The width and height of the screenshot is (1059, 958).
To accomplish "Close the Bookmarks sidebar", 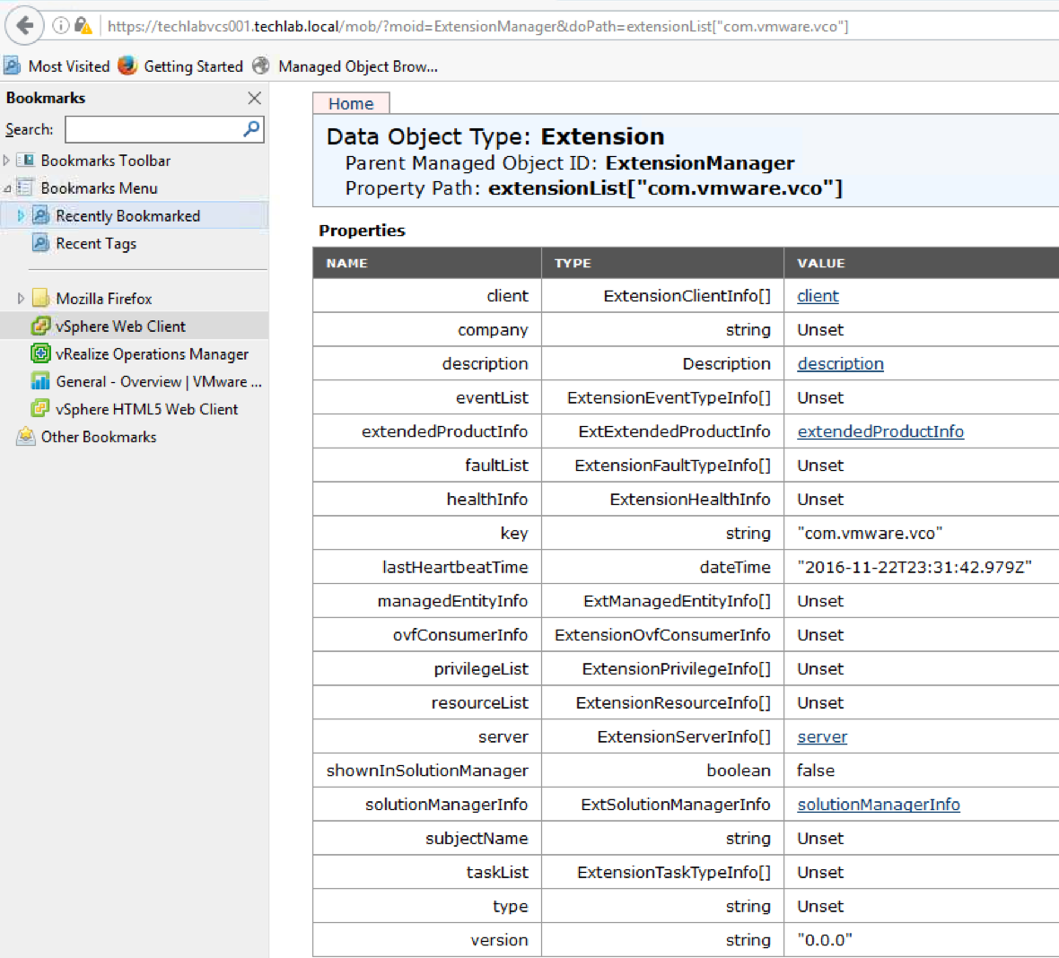I will 255,98.
